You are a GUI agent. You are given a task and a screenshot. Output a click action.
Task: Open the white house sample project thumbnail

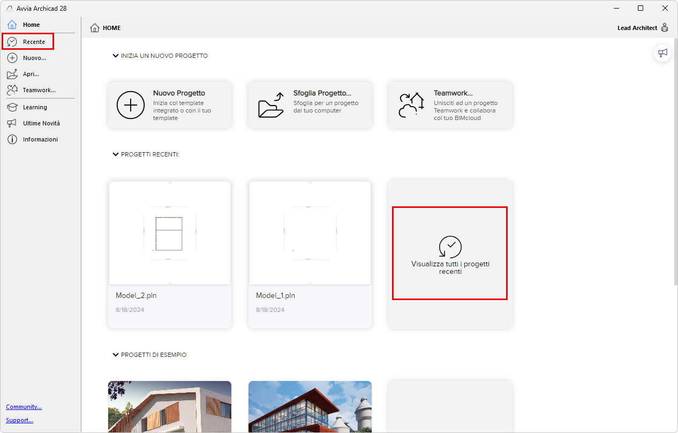(170, 407)
